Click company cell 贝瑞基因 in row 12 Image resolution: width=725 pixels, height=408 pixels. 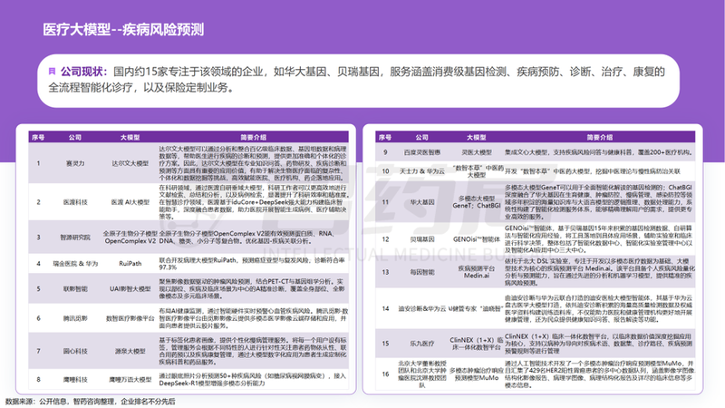[x=421, y=239]
